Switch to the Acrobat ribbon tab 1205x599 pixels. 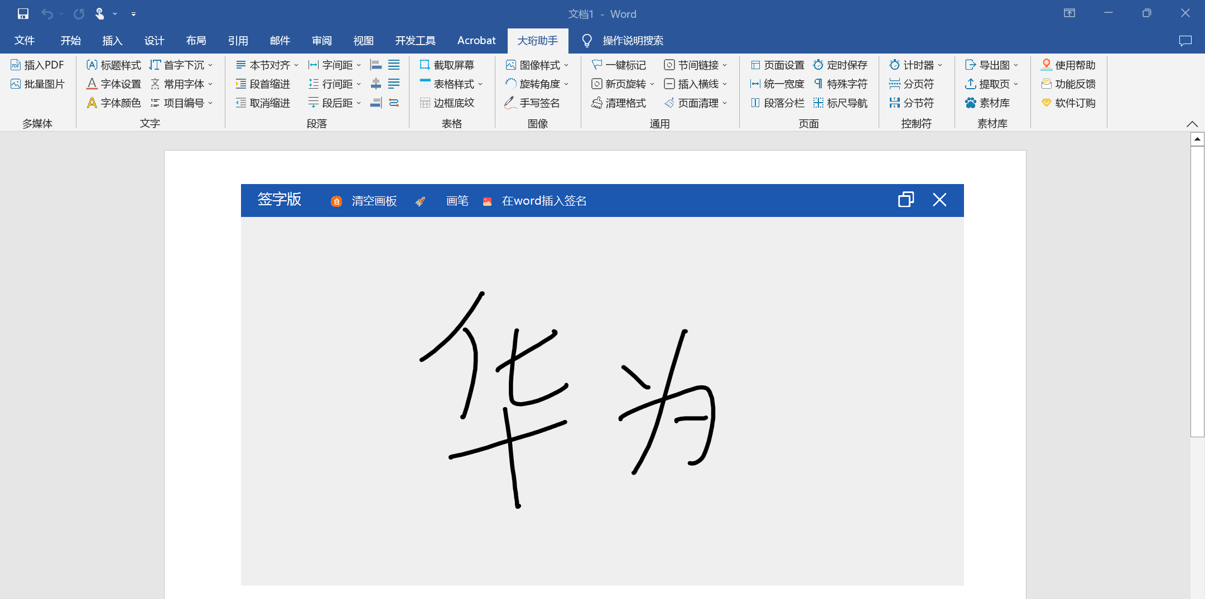[x=476, y=40]
